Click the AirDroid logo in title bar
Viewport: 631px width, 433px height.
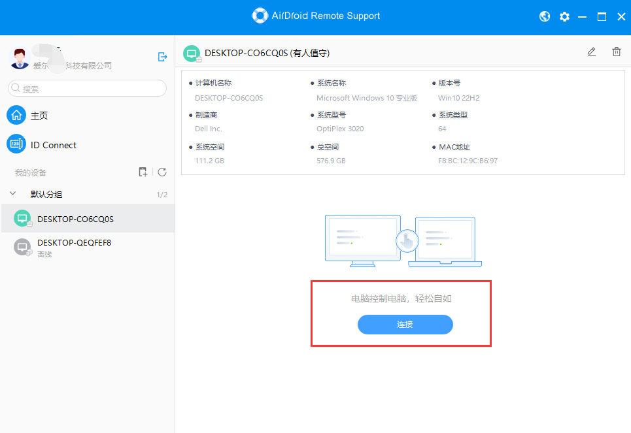coord(260,16)
